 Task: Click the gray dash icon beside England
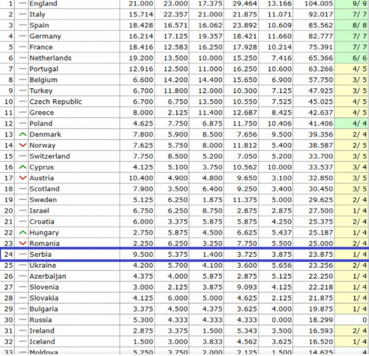[x=23, y=3]
